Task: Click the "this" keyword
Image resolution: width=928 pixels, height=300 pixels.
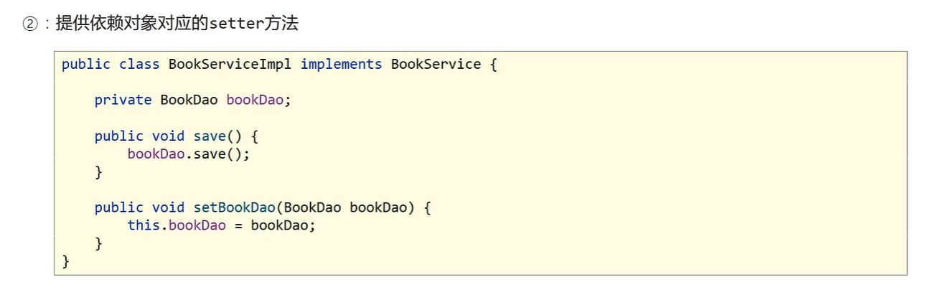Action: coord(144,225)
